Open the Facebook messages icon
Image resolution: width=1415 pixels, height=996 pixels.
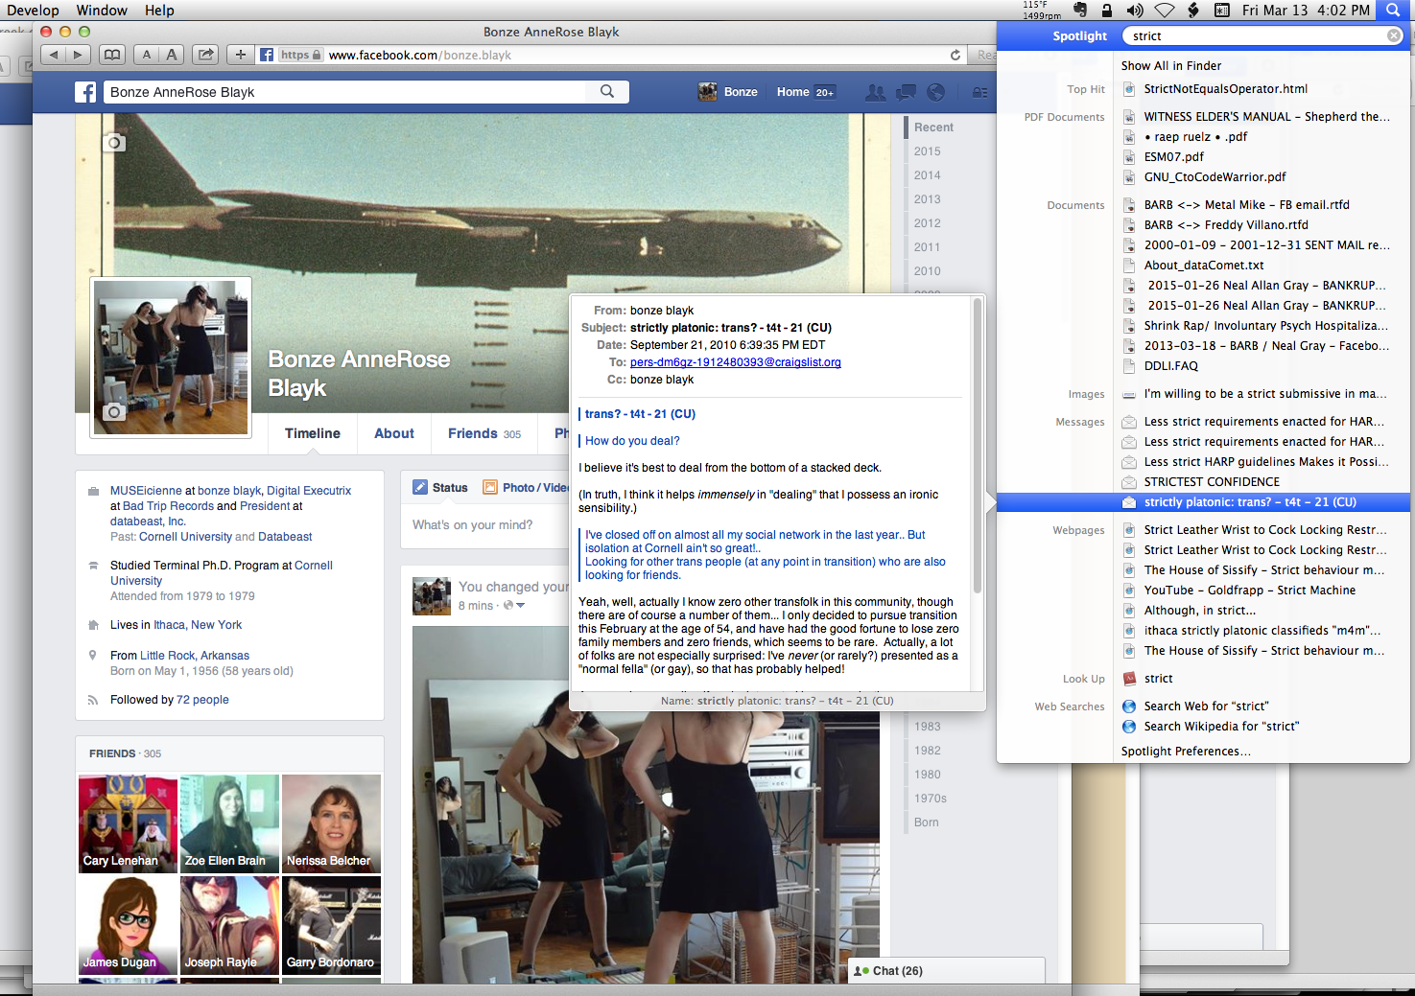(x=906, y=93)
